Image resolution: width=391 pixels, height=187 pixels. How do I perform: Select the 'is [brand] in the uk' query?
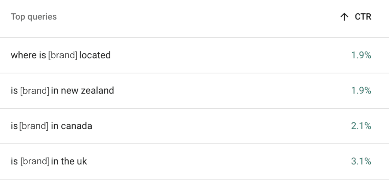(49, 161)
